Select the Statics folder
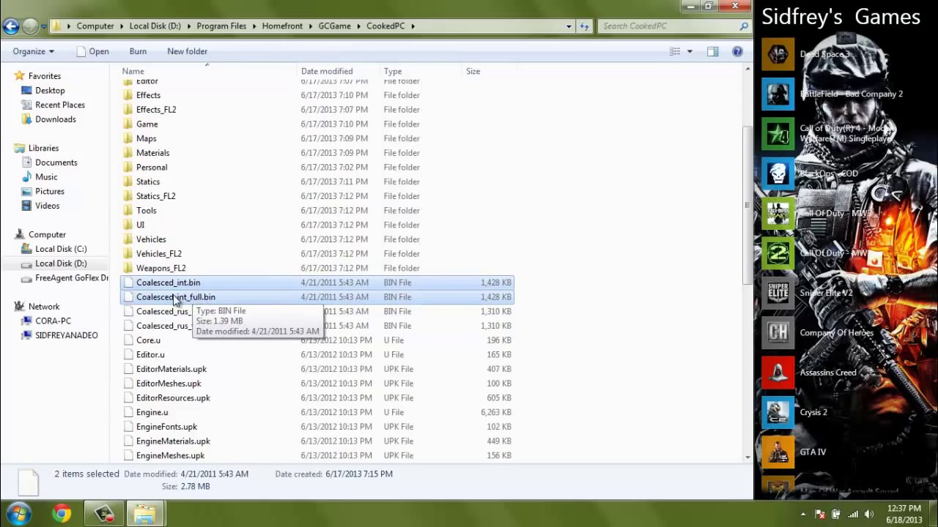Viewport: 938px width, 527px height. [x=147, y=182]
